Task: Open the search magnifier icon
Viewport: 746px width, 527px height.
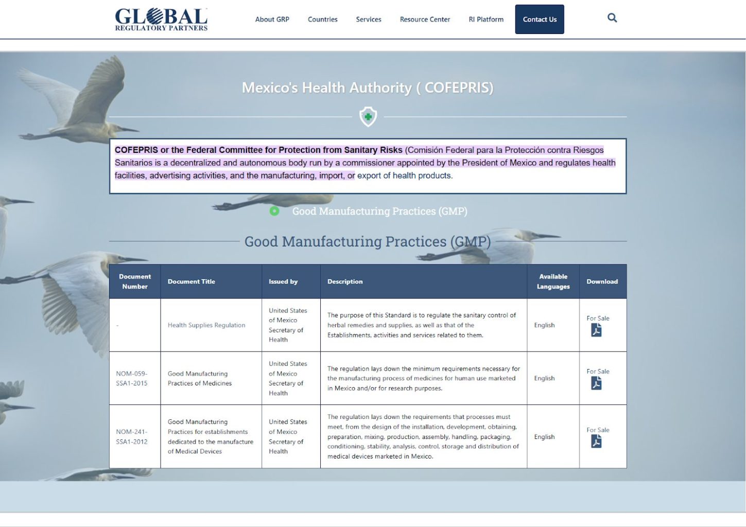Action: [x=612, y=18]
